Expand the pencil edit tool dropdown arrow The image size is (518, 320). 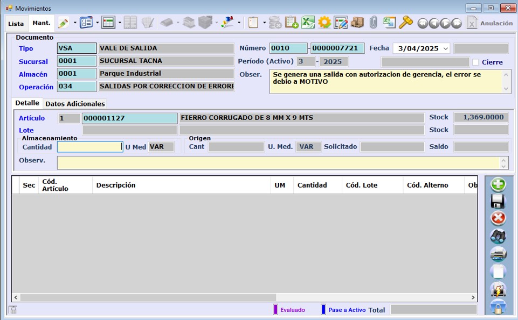tap(74, 23)
